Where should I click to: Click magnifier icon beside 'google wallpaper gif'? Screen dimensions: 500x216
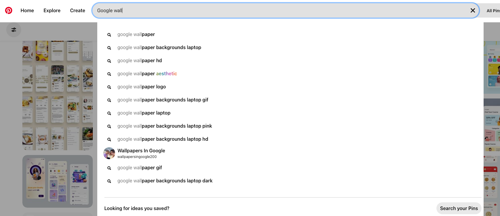click(109, 168)
